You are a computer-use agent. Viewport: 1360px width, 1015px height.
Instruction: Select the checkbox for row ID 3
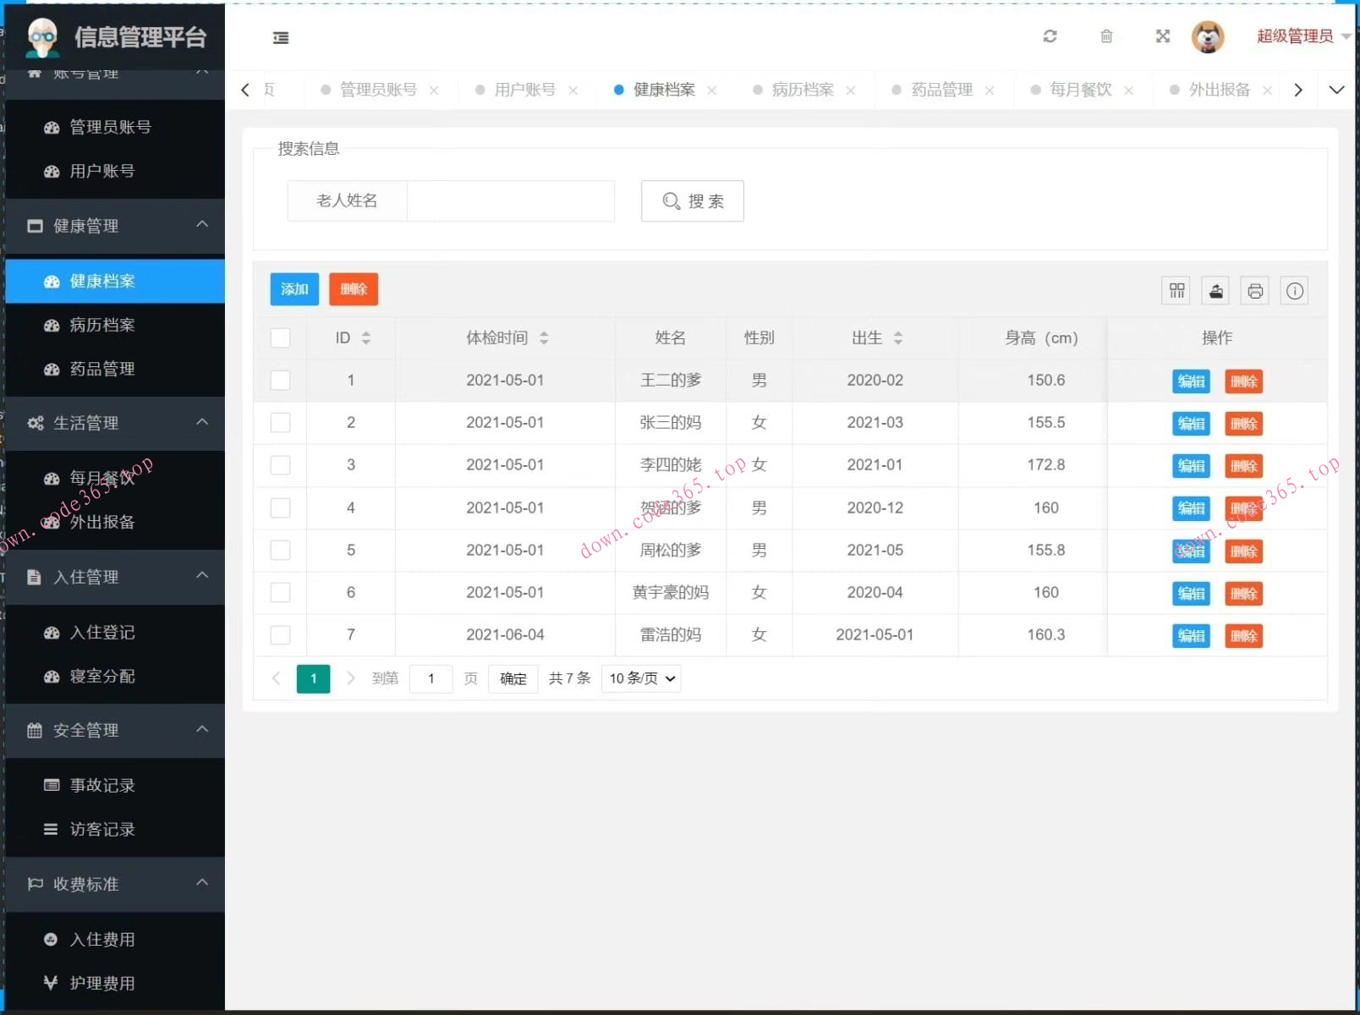pos(280,464)
